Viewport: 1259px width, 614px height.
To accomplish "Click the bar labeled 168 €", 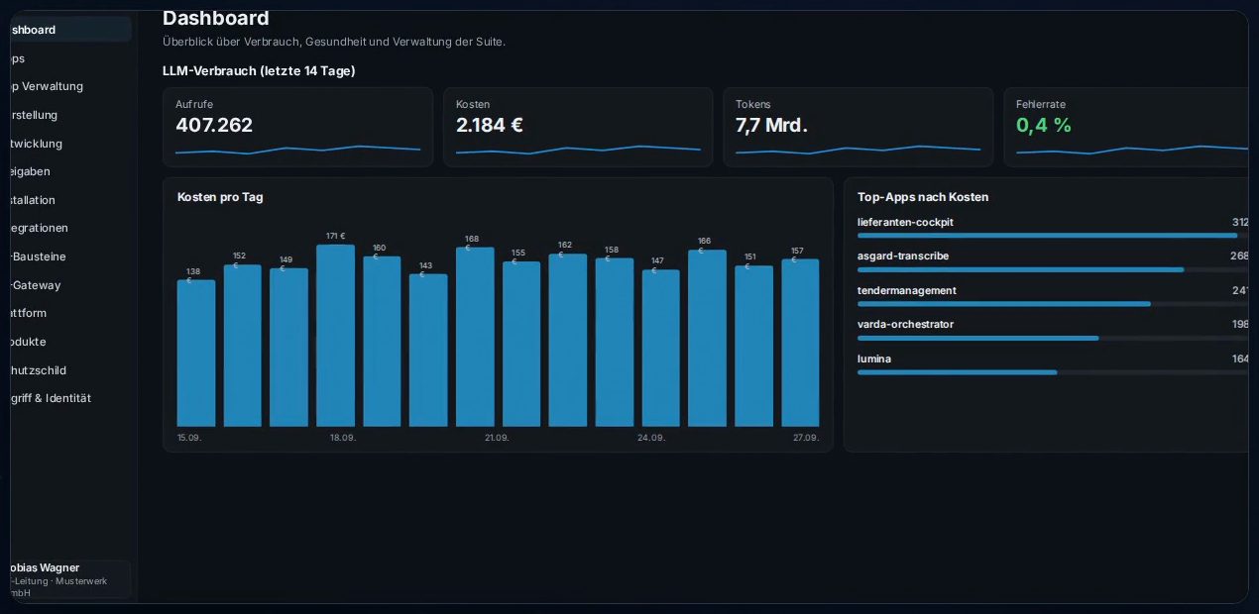I will [475, 337].
